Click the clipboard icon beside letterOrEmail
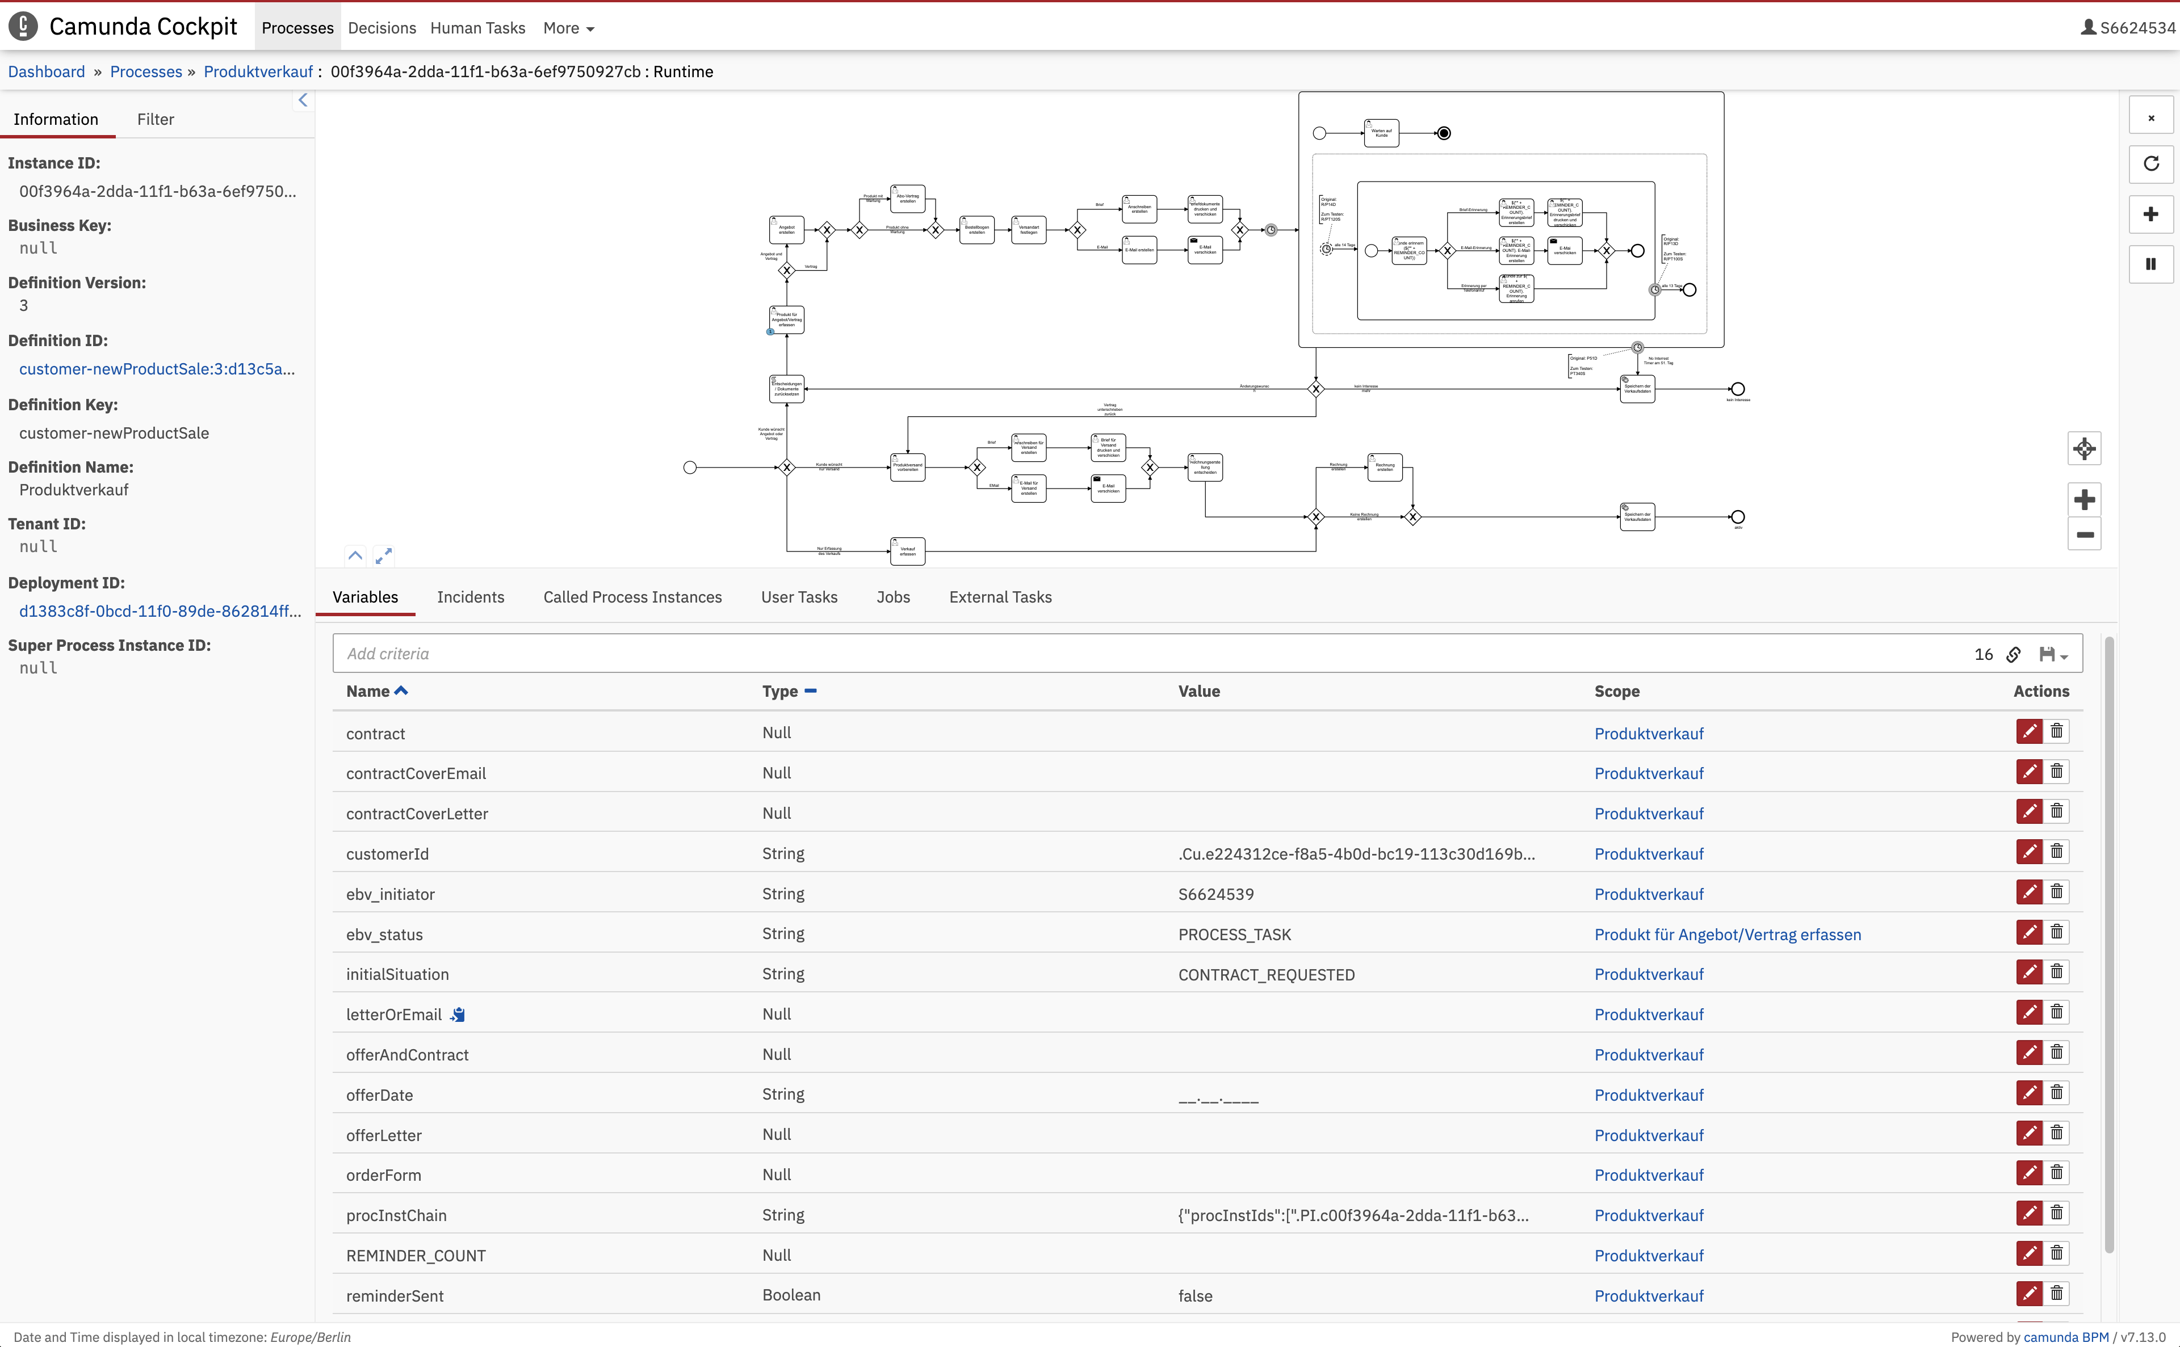The height and width of the screenshot is (1347, 2180). tap(458, 1015)
